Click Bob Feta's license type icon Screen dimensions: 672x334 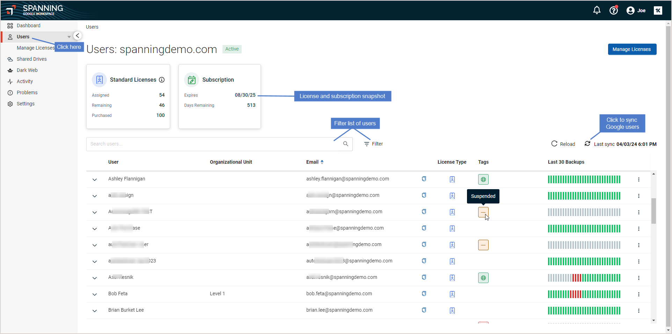tap(452, 294)
